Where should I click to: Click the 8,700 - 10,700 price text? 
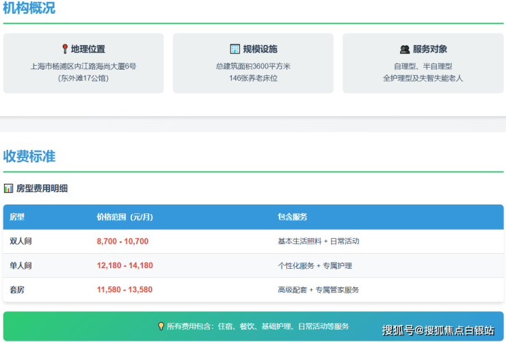(x=122, y=241)
